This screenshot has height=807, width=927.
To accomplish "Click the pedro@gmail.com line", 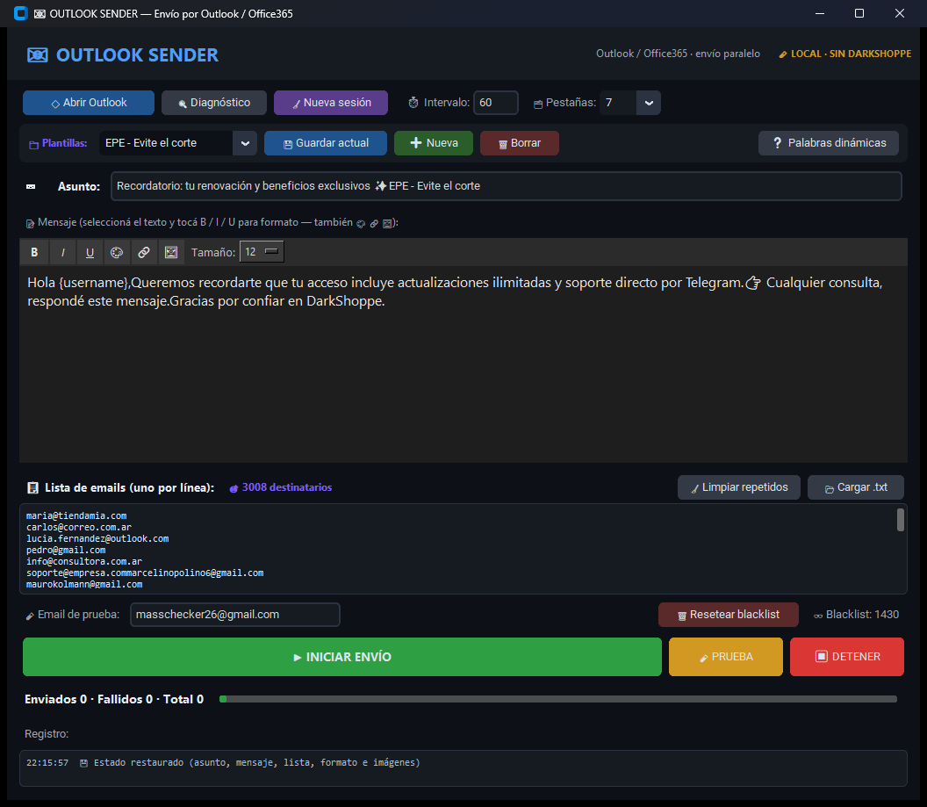I will point(66,551).
